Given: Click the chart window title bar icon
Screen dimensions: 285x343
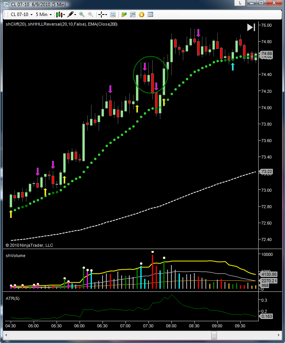Looking at the screenshot, I should pos(6,4).
